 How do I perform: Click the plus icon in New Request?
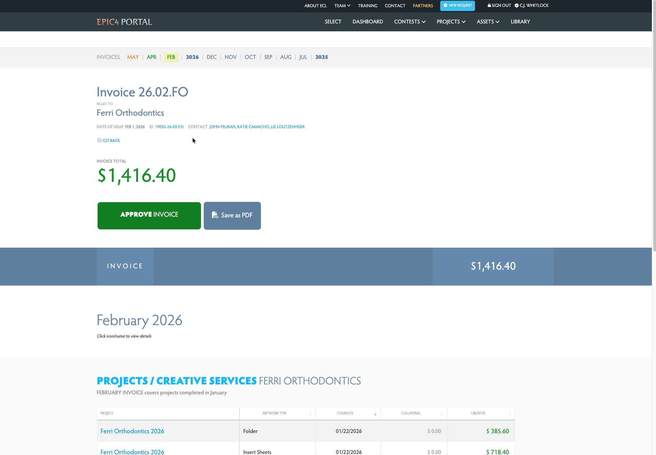click(x=445, y=6)
